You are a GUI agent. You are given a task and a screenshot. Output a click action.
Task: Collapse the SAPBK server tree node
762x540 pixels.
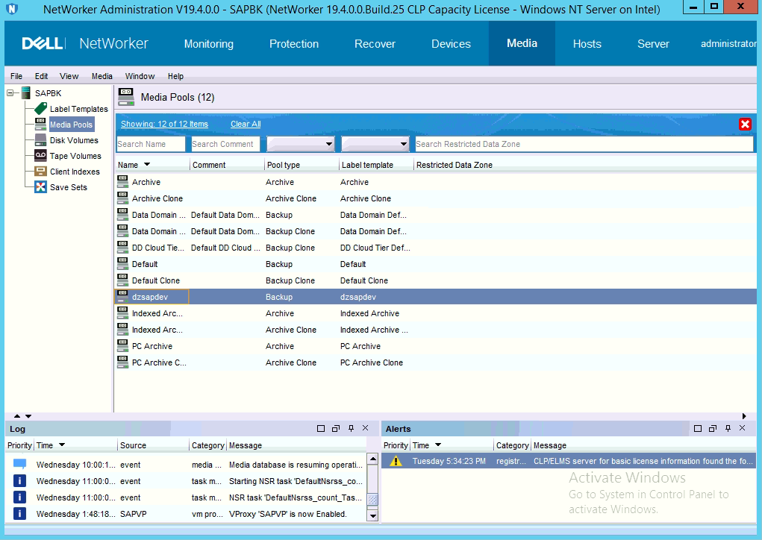pos(10,93)
